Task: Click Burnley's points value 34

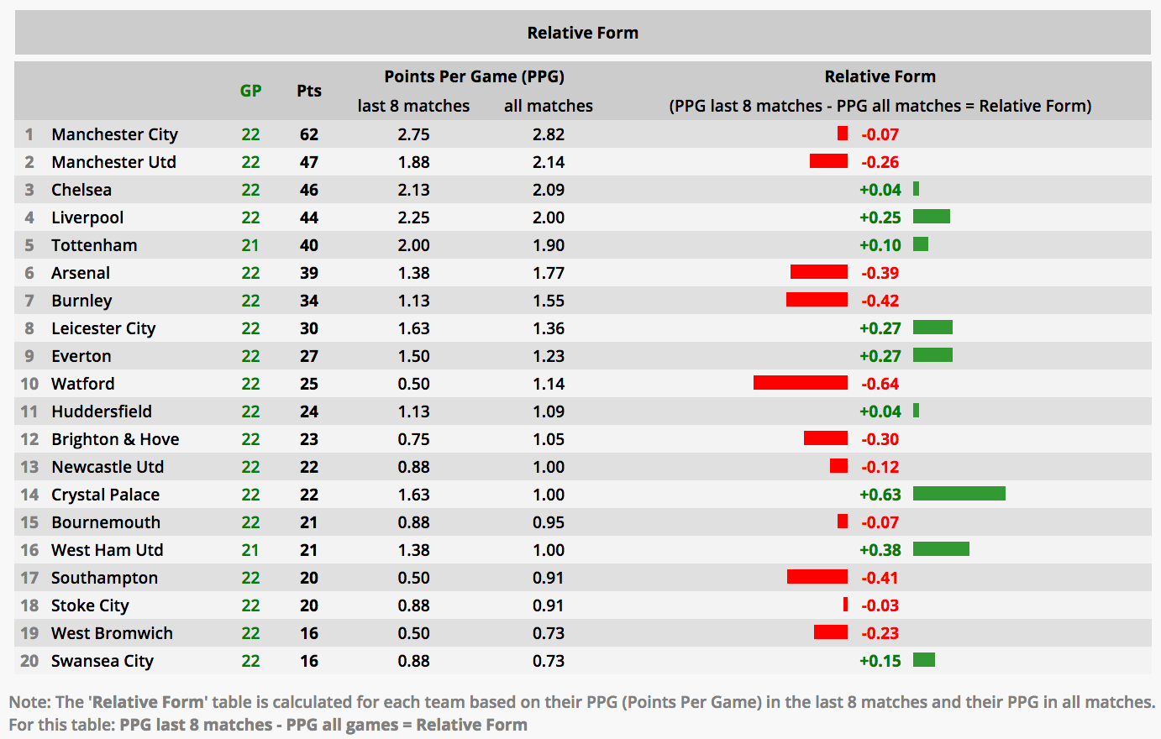Action: [309, 301]
